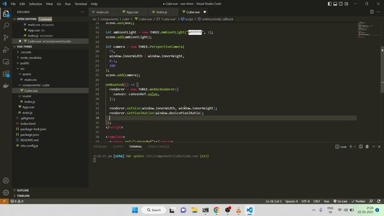Kill the terminal with trash icon
The width and height of the screenshot is (384, 216).
tap(367, 146)
